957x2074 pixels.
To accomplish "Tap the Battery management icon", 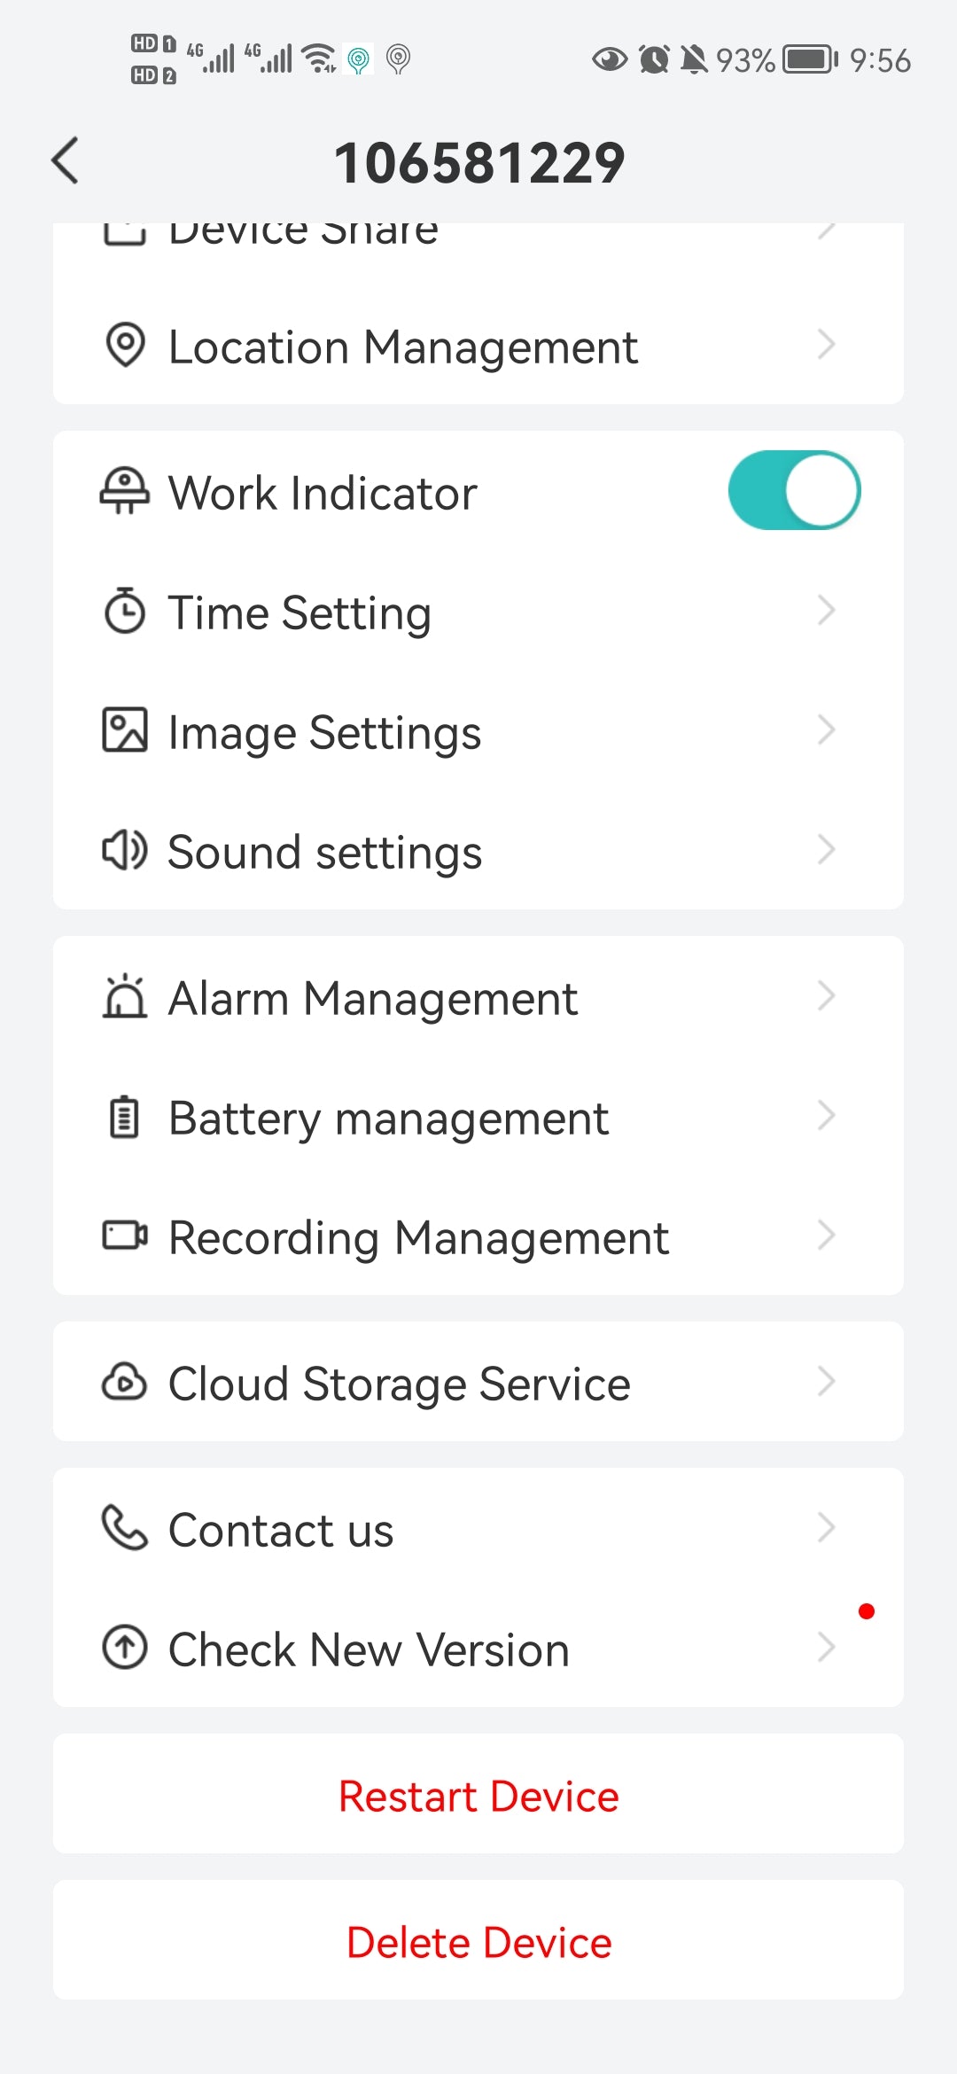I will (125, 1117).
